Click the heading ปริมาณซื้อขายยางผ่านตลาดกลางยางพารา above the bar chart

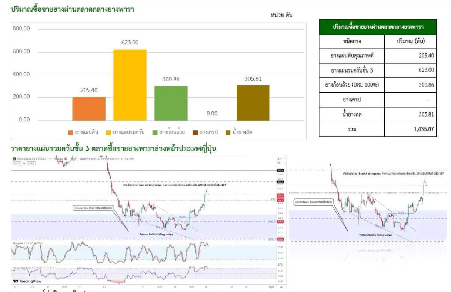click(x=73, y=9)
